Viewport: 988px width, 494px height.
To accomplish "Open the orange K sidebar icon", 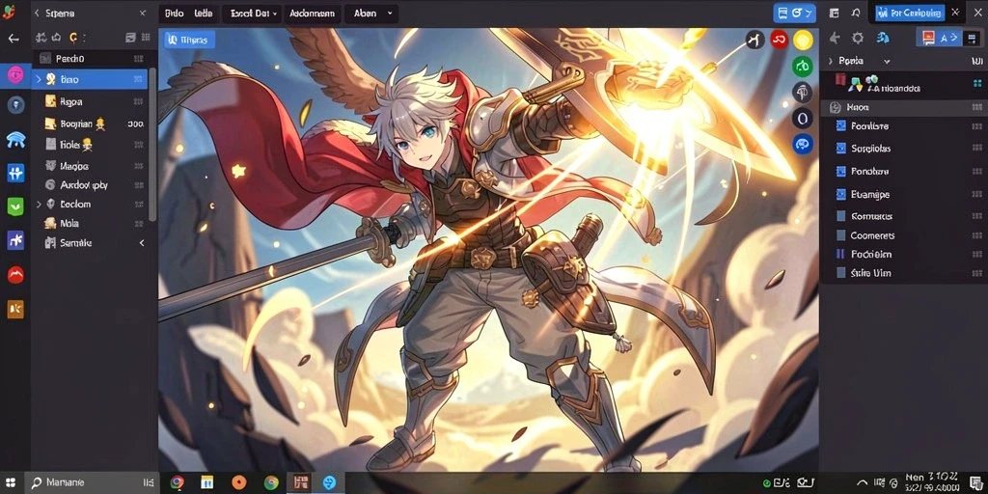I will (15, 309).
